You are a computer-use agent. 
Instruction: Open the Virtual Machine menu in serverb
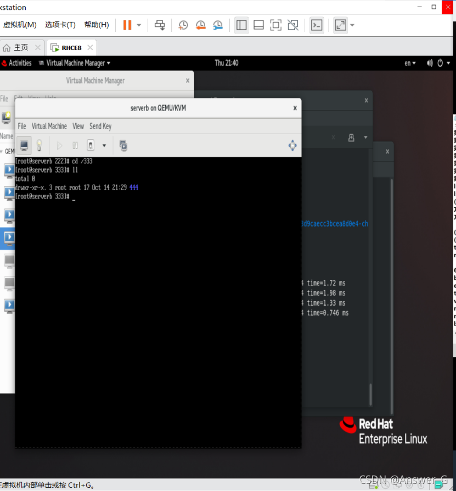(49, 126)
